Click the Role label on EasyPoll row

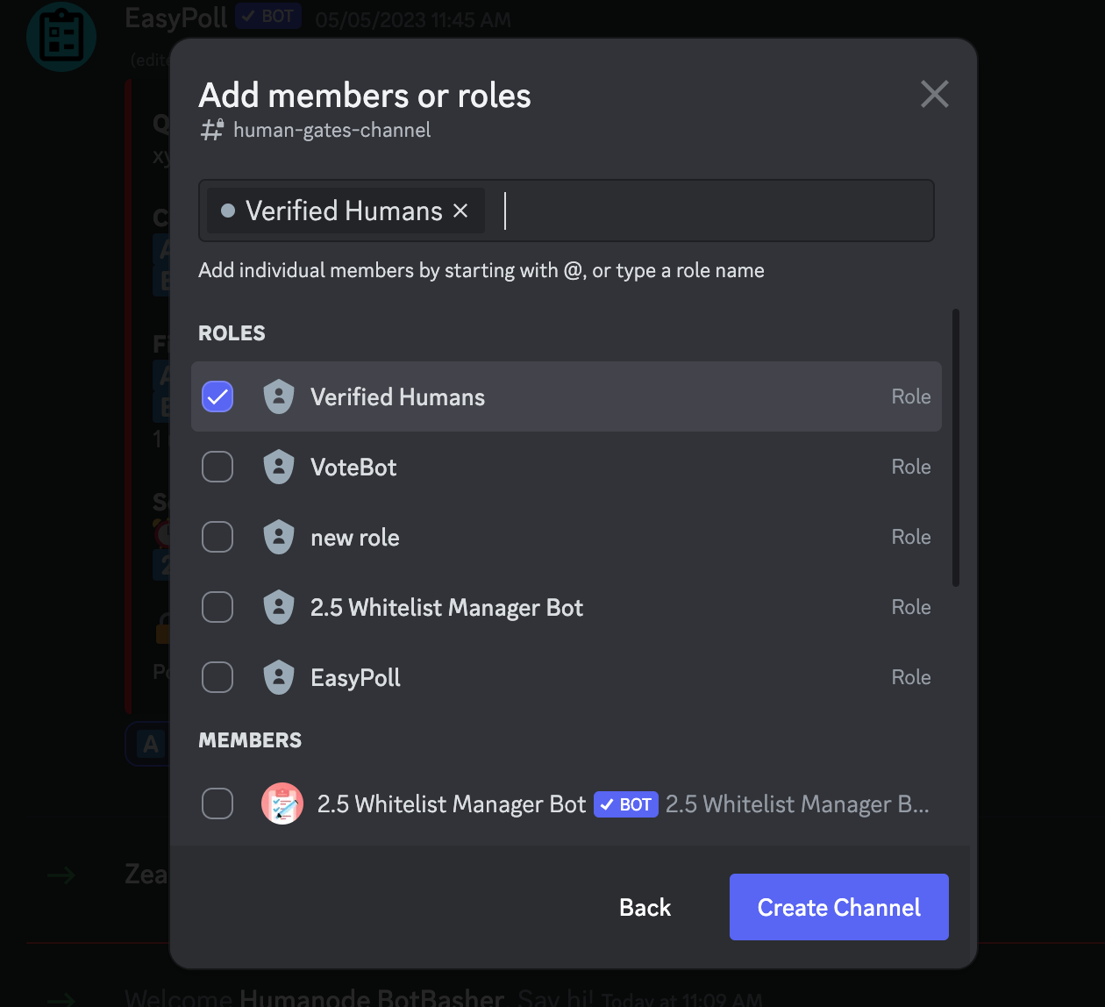[x=911, y=677]
